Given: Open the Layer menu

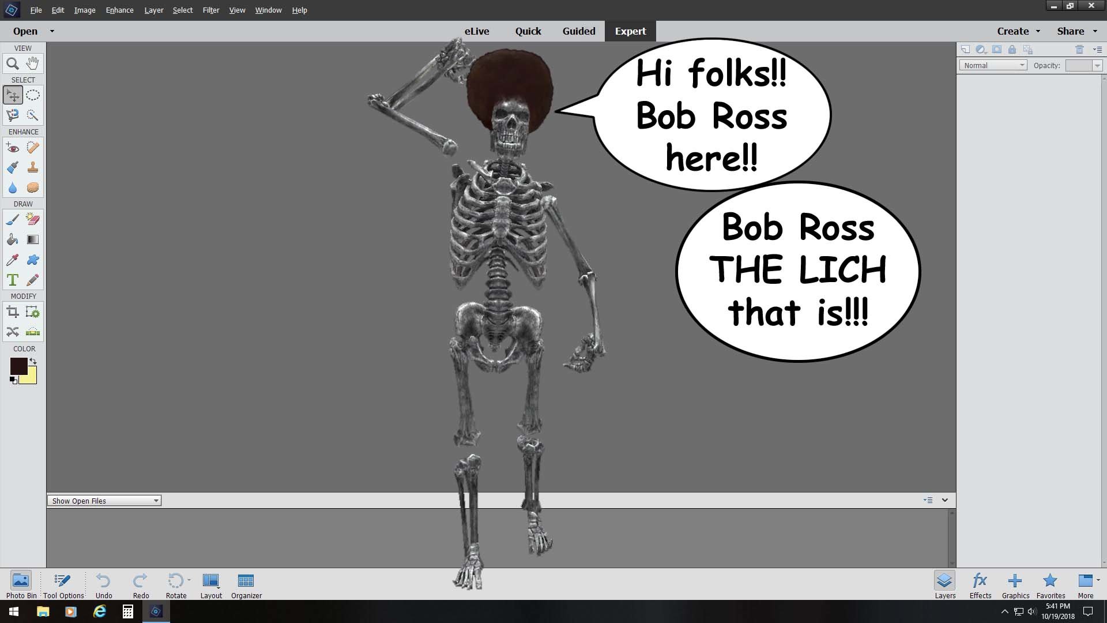Looking at the screenshot, I should (x=153, y=10).
